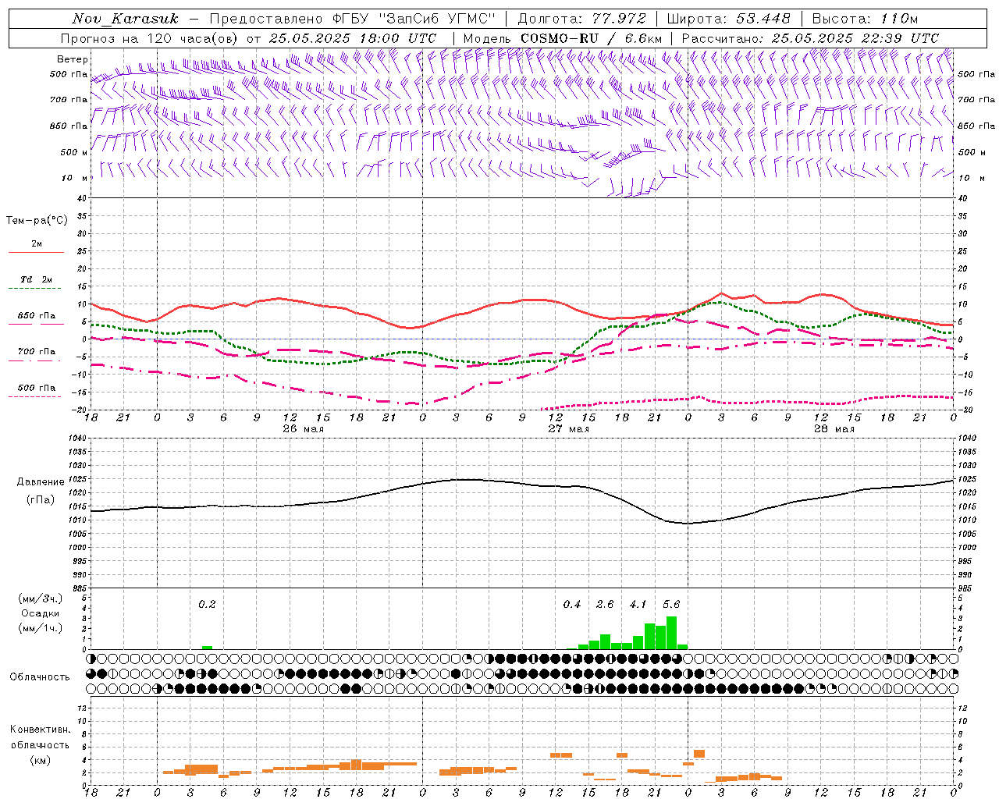Click the 'Конвективн.' convective cloud label
This screenshot has width=999, height=799.
(x=40, y=730)
